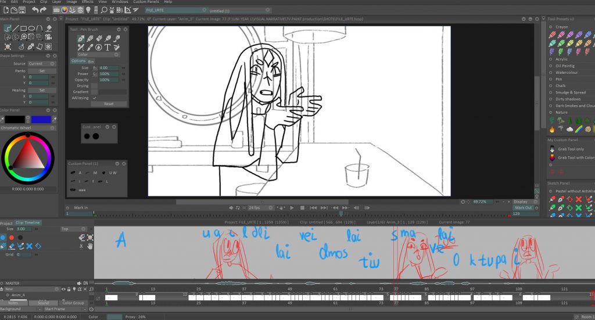Screen dimensions: 595x320
Task: Click the Color Group button
Action: tap(73, 303)
